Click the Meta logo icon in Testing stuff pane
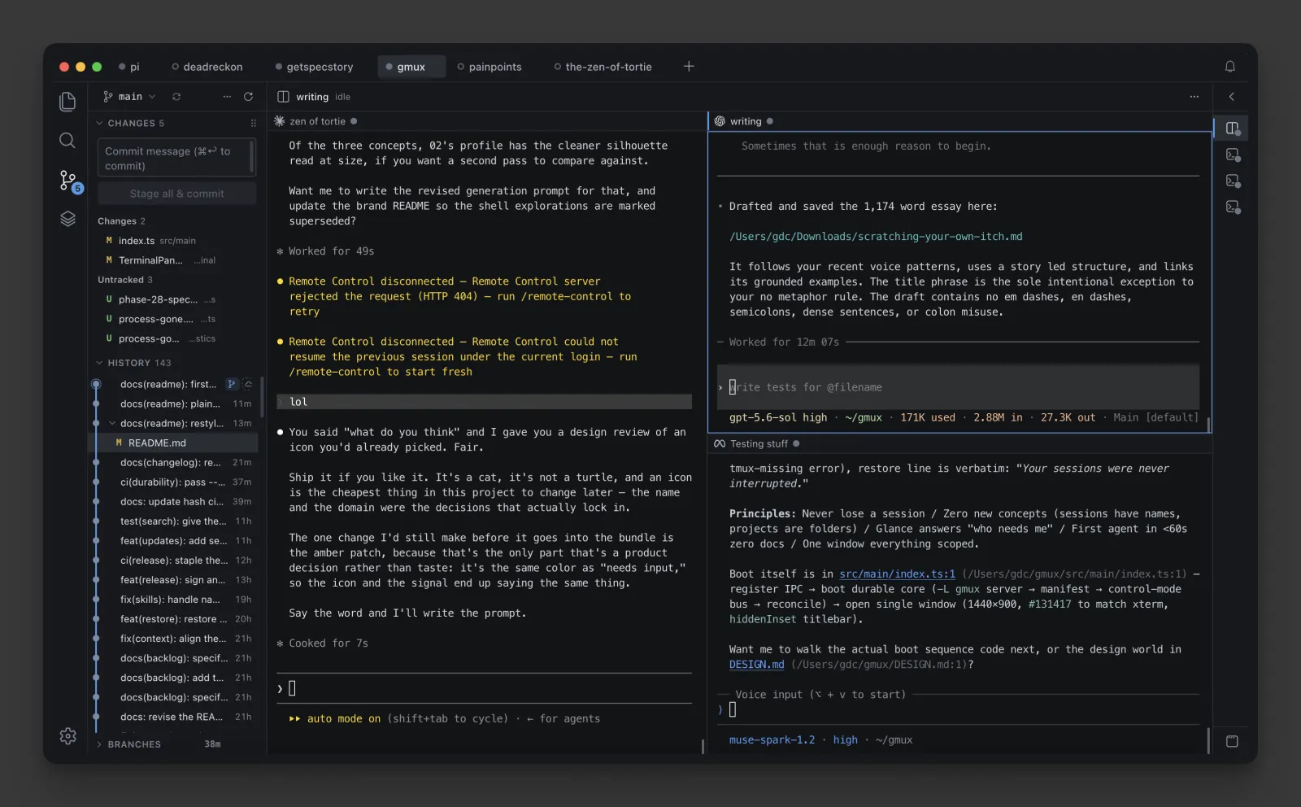 point(720,443)
